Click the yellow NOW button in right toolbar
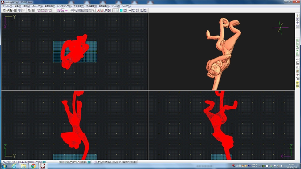This screenshot has height=169, width=301. (x=297, y=86)
